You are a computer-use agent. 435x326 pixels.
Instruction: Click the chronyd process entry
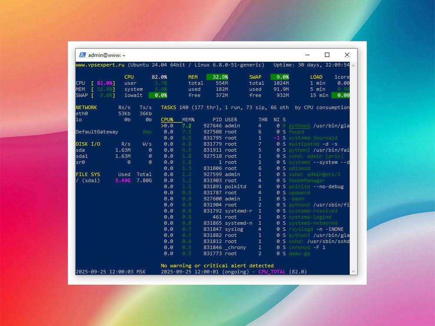click(x=307, y=248)
